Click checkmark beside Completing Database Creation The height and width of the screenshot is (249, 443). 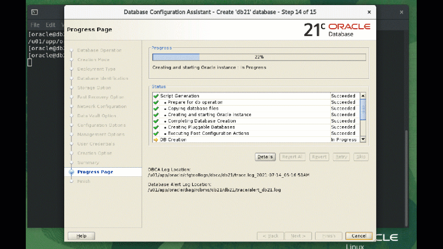(x=156, y=121)
